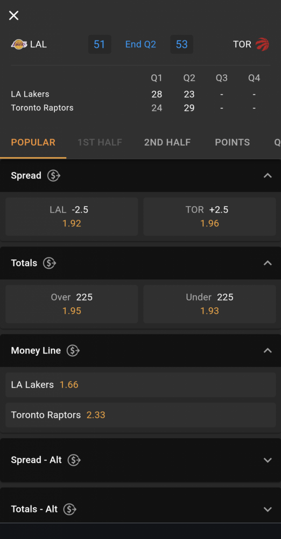Tap the Toronto Raptors logo

point(263,44)
